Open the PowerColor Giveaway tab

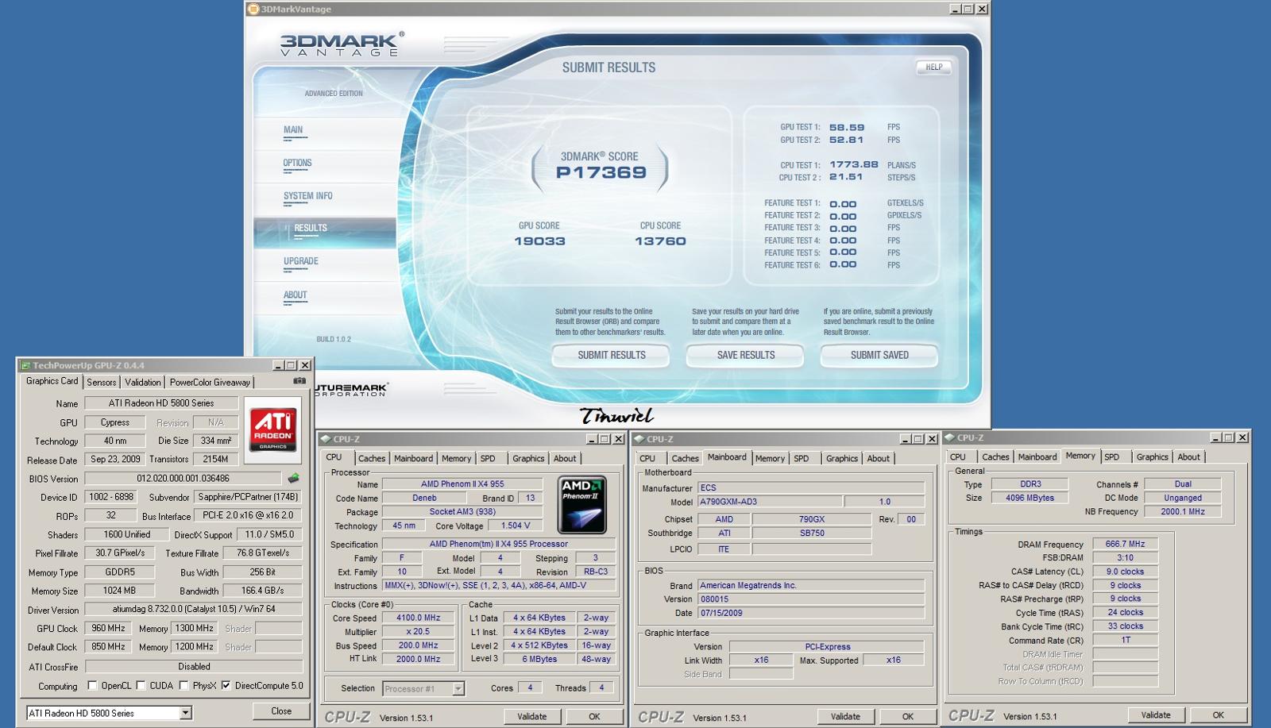[x=210, y=382]
